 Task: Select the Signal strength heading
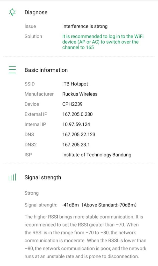click(x=43, y=177)
